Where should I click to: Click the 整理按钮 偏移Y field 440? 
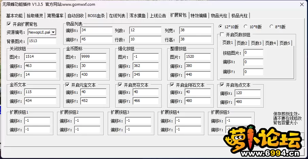click(198, 75)
